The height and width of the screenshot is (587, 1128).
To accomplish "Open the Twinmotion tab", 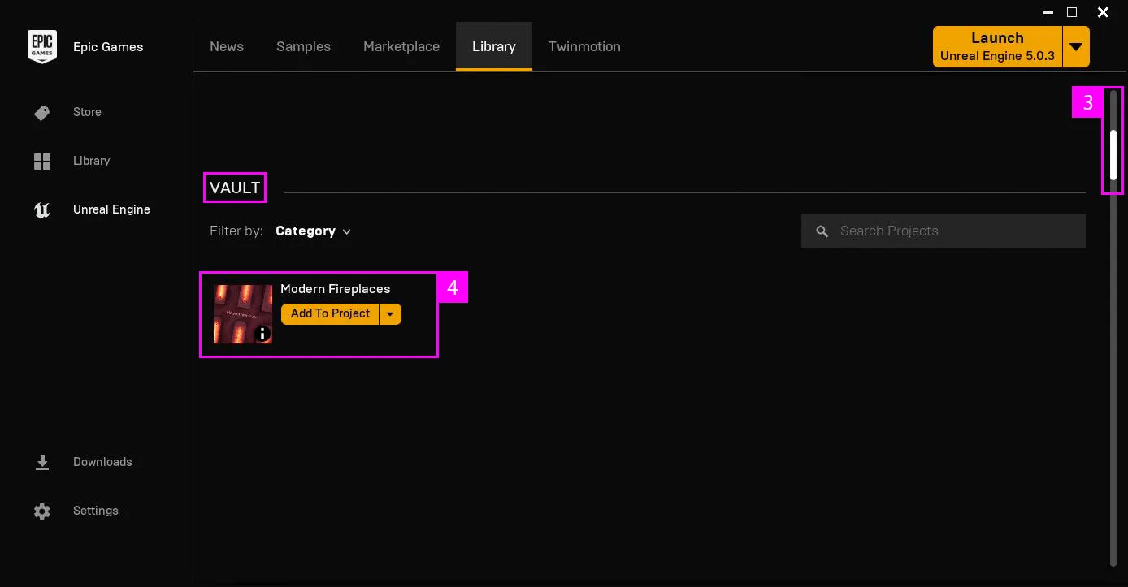I will coord(584,46).
